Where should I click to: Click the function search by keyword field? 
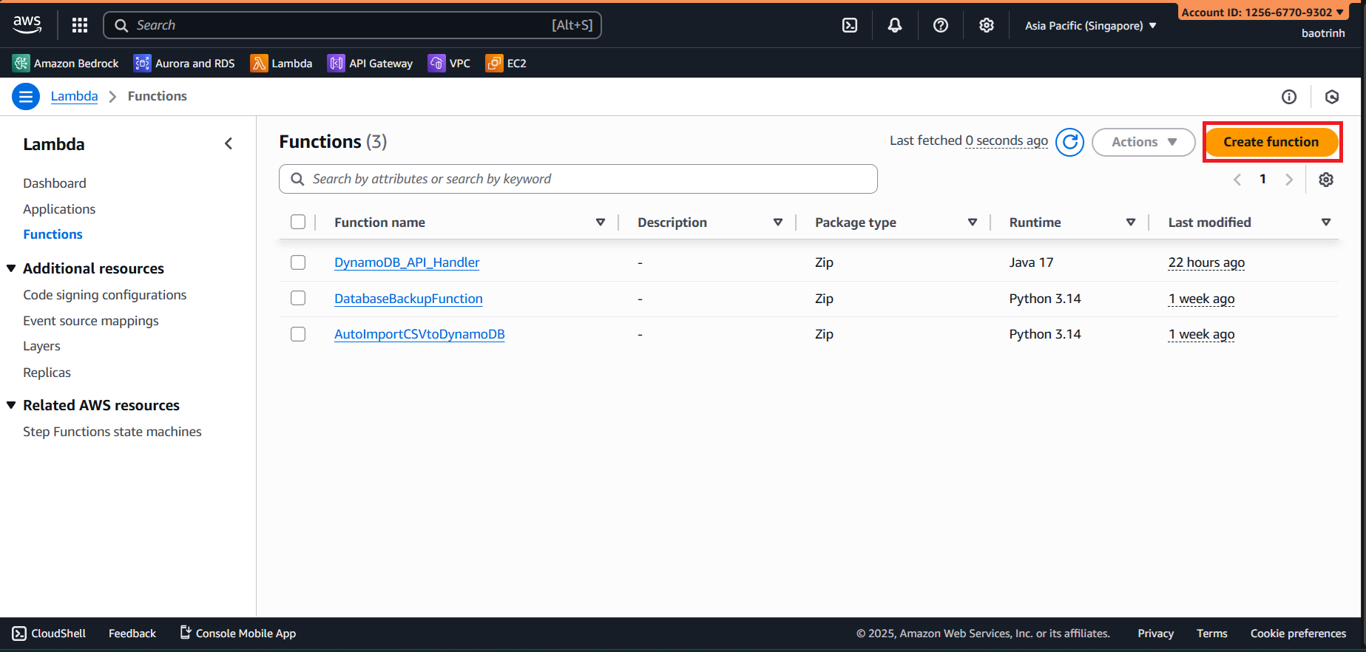tap(584, 179)
